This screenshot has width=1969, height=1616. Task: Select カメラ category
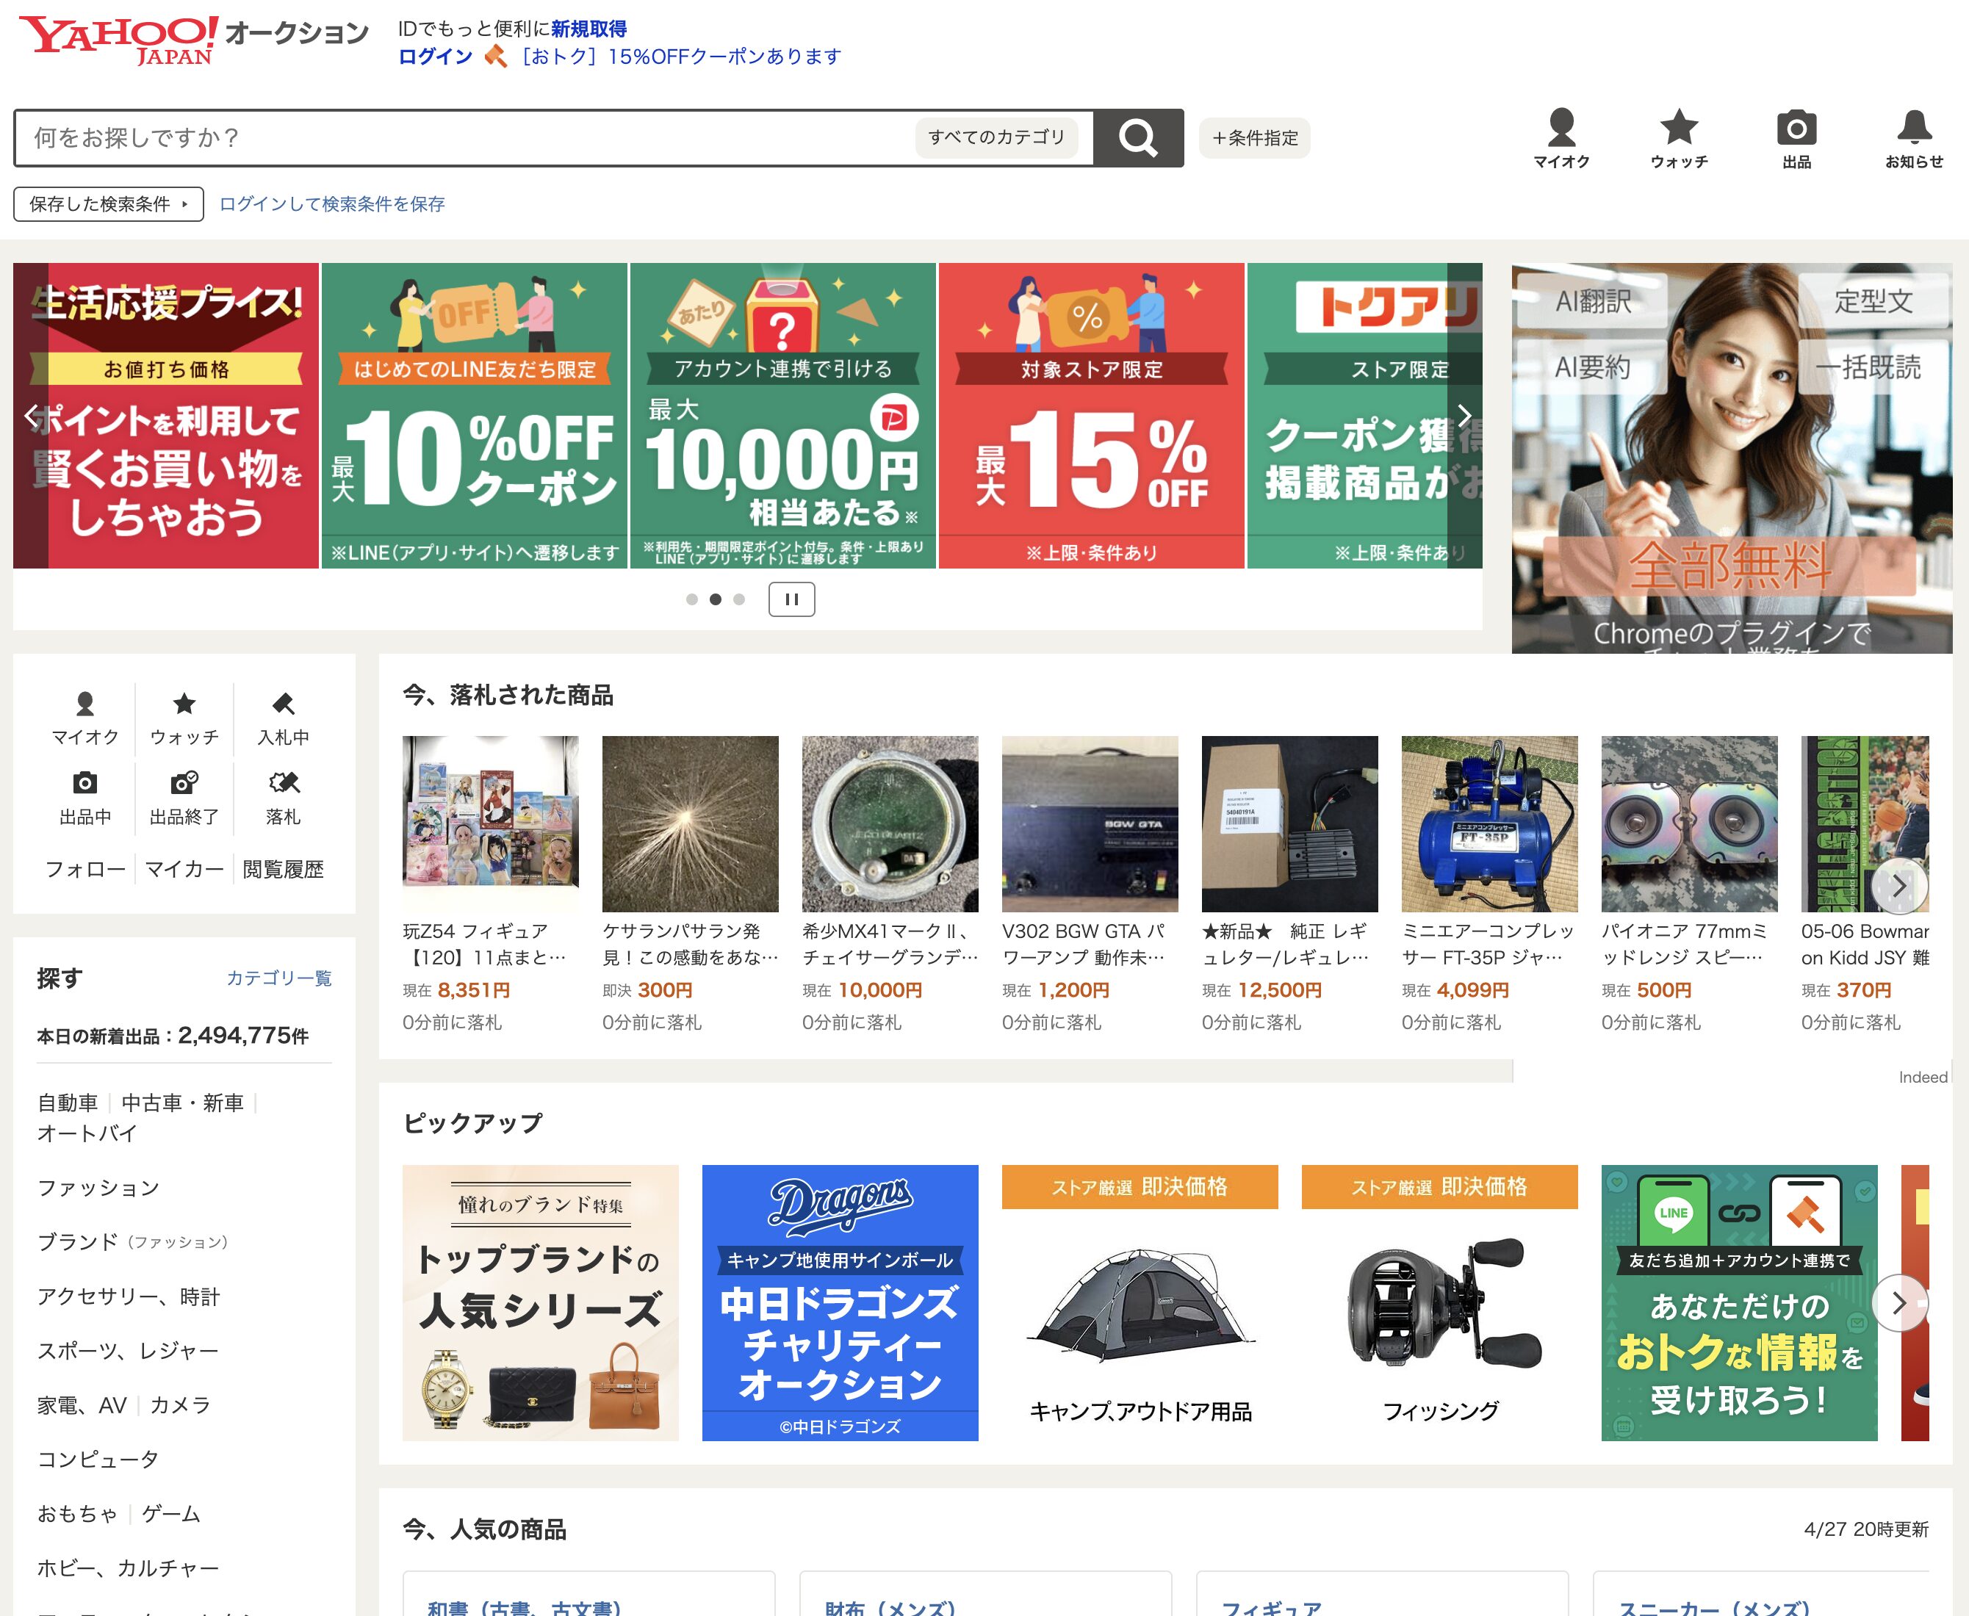(x=181, y=1404)
